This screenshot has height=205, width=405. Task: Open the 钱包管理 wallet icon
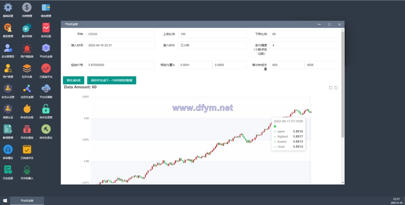click(x=46, y=8)
